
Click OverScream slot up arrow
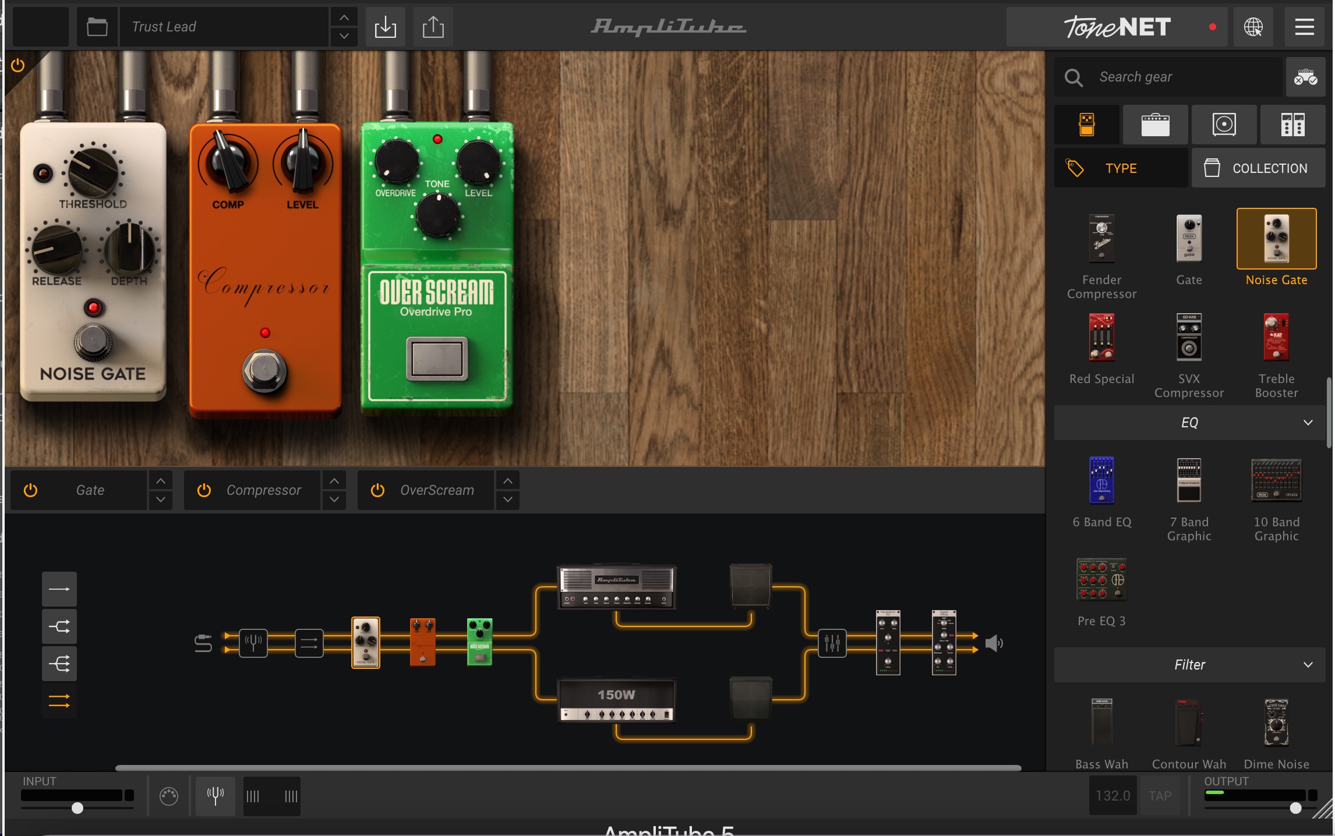pos(508,481)
